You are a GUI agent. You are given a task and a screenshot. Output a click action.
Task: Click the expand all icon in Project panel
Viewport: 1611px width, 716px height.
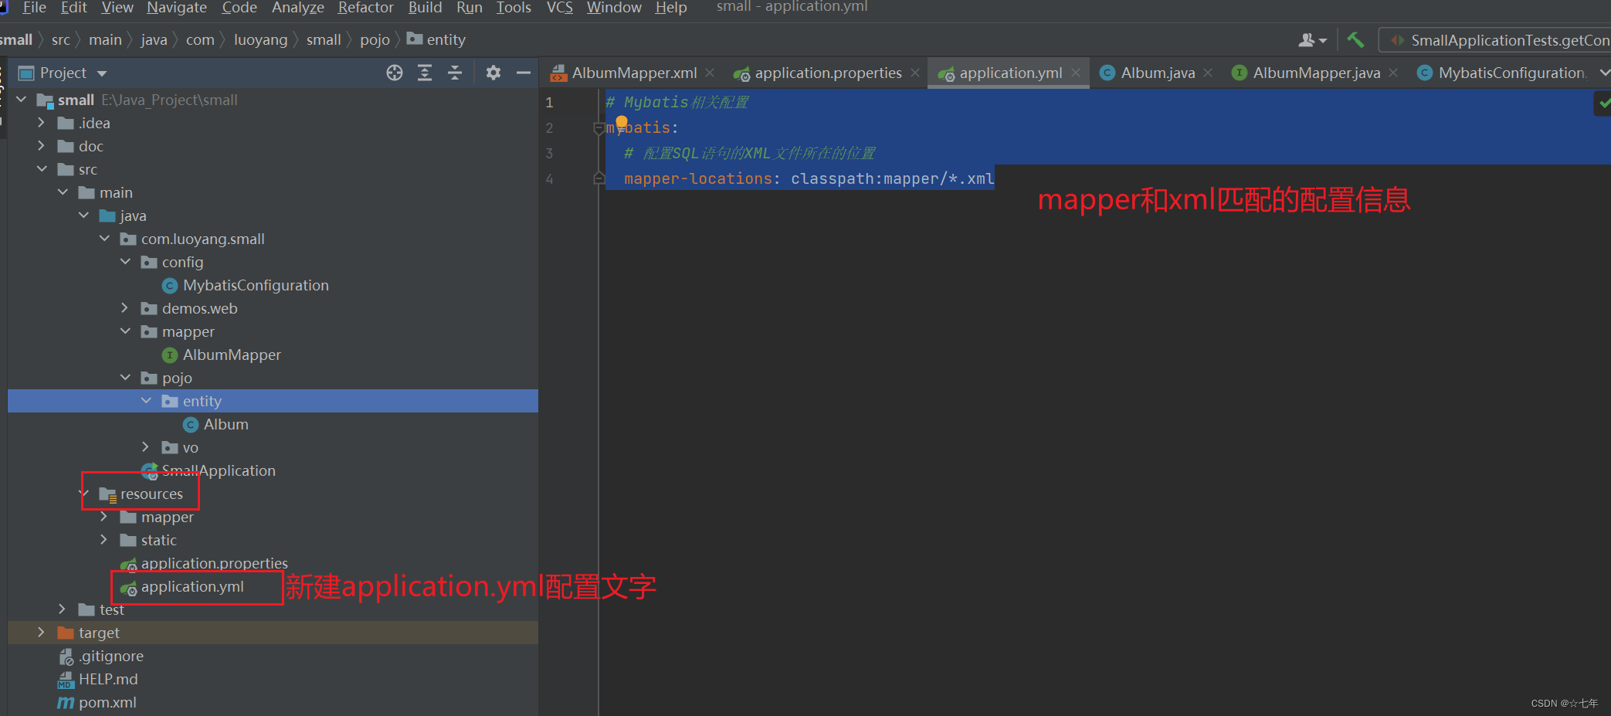point(425,73)
